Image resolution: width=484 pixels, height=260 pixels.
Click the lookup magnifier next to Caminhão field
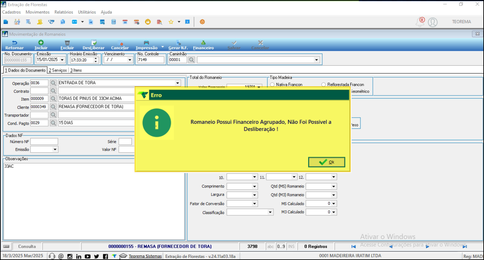coord(192,60)
